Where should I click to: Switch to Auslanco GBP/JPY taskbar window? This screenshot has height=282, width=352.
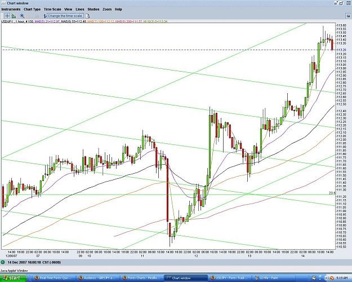tap(99, 278)
